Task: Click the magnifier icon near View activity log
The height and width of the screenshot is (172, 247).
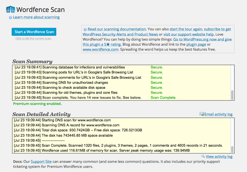Action: 203,156
